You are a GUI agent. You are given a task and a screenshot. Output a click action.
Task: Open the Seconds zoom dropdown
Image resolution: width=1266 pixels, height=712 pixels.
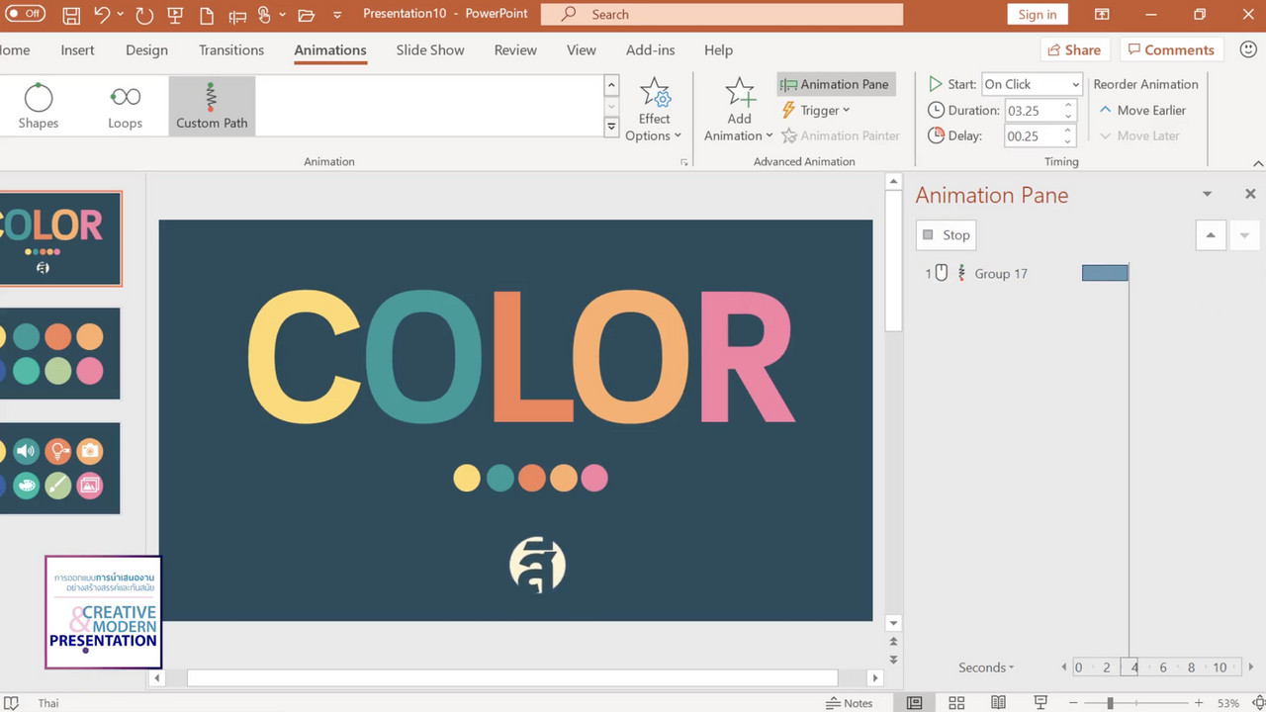986,667
